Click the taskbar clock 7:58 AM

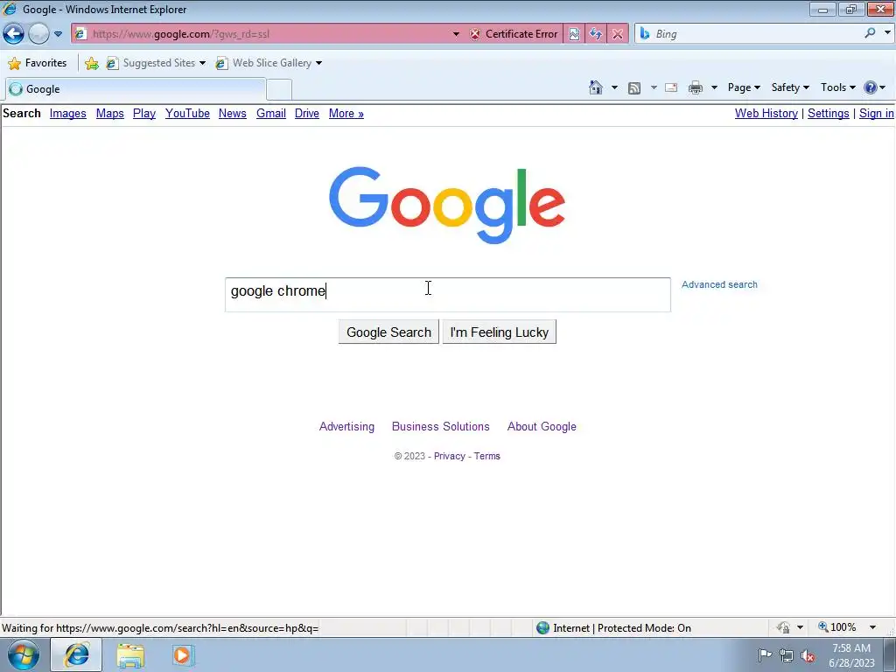click(x=851, y=655)
